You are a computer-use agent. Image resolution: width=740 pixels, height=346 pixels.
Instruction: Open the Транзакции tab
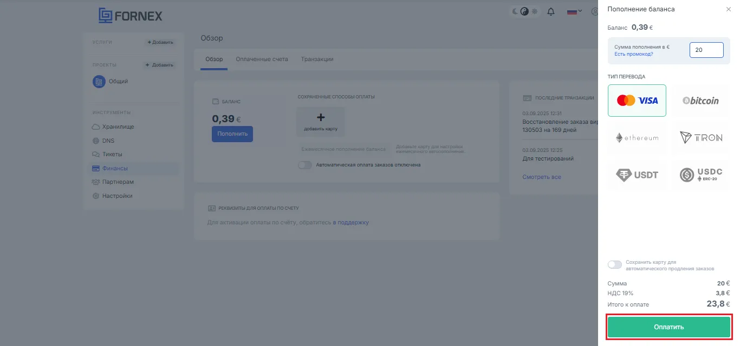pyautogui.click(x=317, y=59)
